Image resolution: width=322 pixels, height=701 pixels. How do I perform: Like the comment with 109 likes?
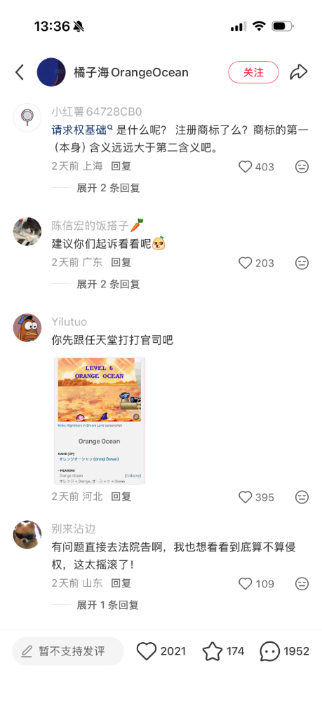coord(246,583)
